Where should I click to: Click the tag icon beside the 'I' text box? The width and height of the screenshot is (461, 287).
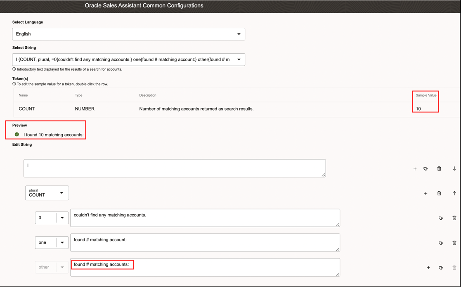[x=426, y=169]
